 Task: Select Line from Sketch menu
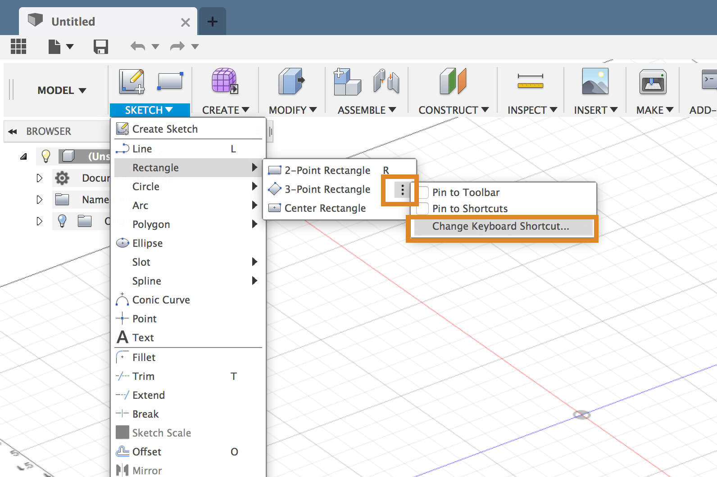(188, 149)
